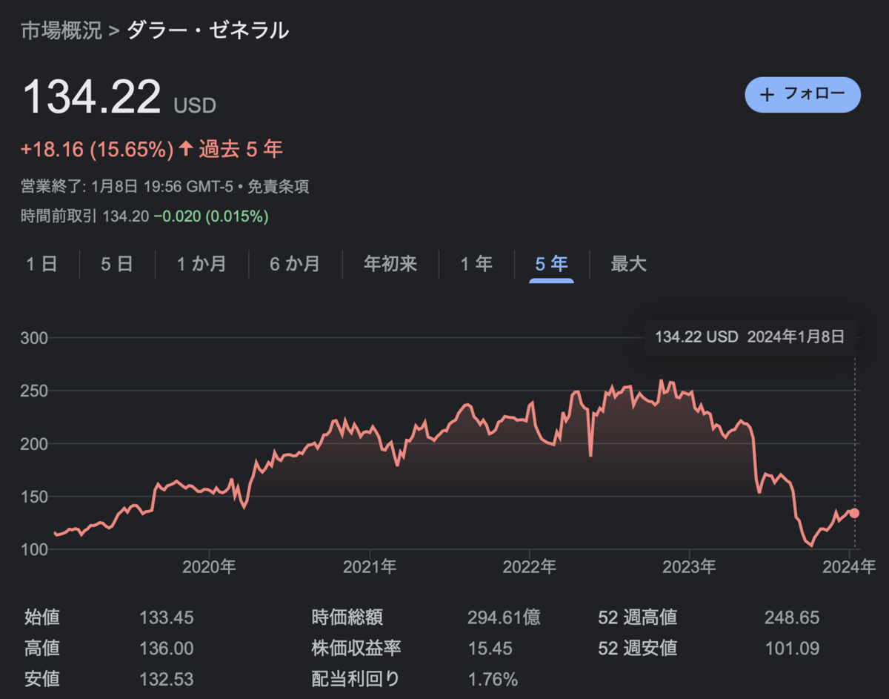Click the 過去 5 年 period label
The image size is (889, 699).
[x=240, y=149]
